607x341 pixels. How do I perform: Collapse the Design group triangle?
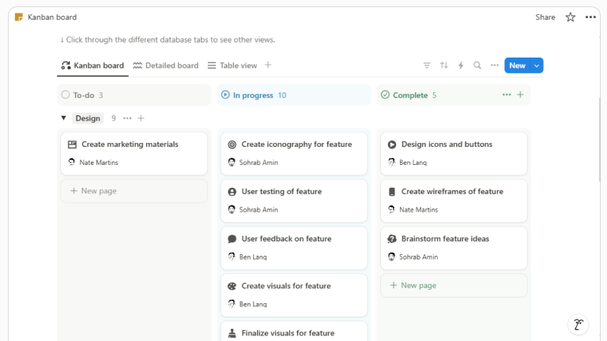pos(63,118)
